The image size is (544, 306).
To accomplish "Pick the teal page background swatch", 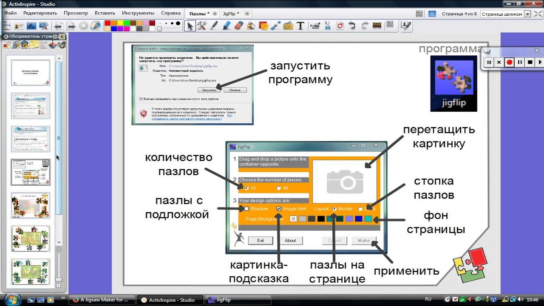I will (x=368, y=219).
